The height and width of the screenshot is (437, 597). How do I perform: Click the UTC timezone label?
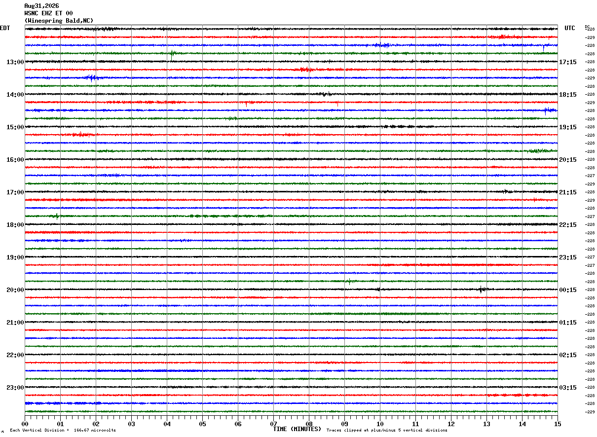pyautogui.click(x=570, y=28)
